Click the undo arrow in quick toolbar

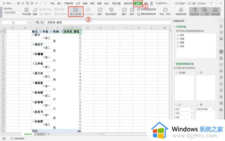pos(36,3)
